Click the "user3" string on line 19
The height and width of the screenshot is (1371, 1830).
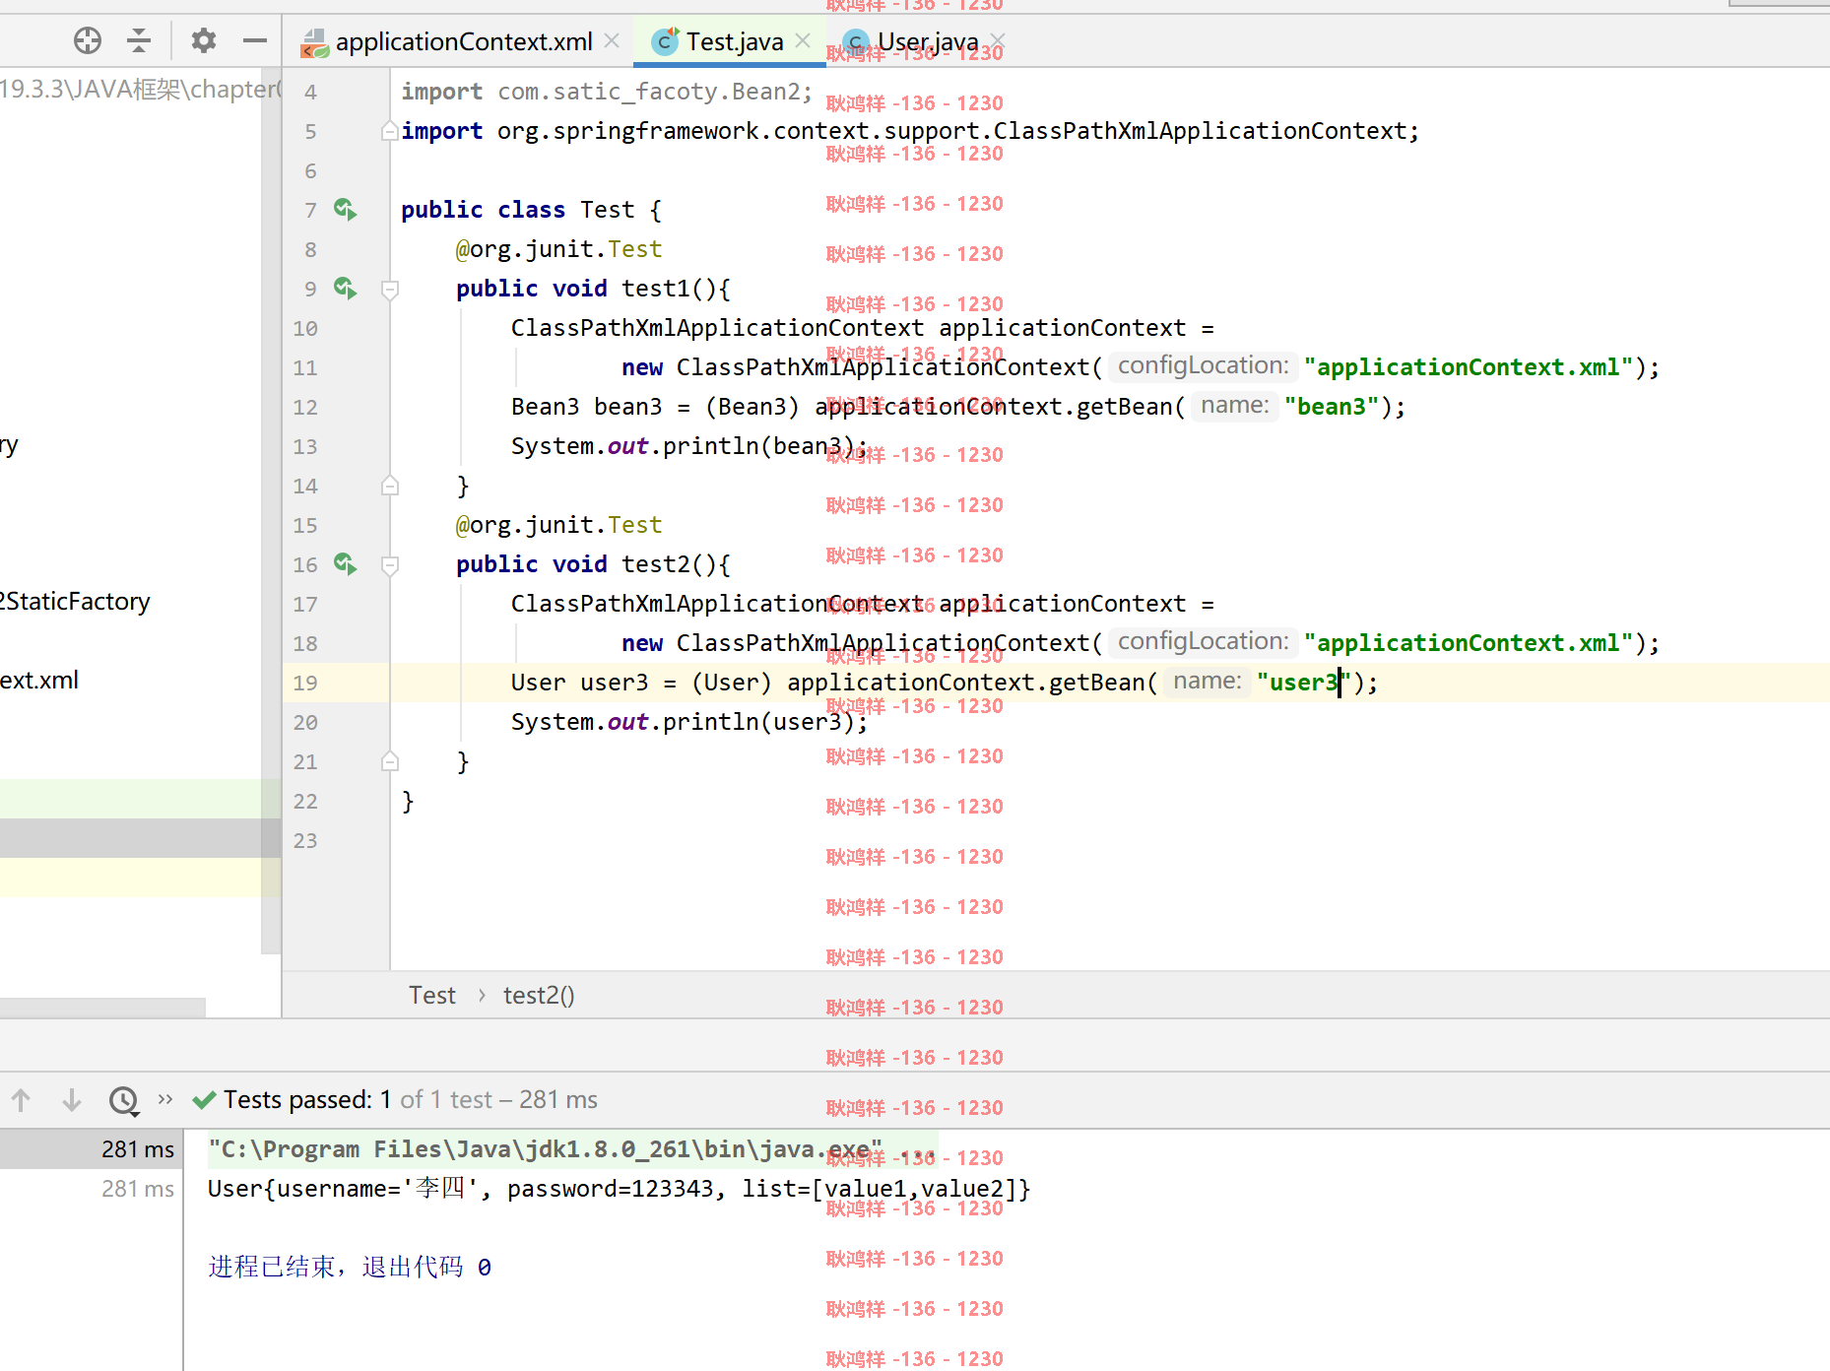coord(1304,682)
